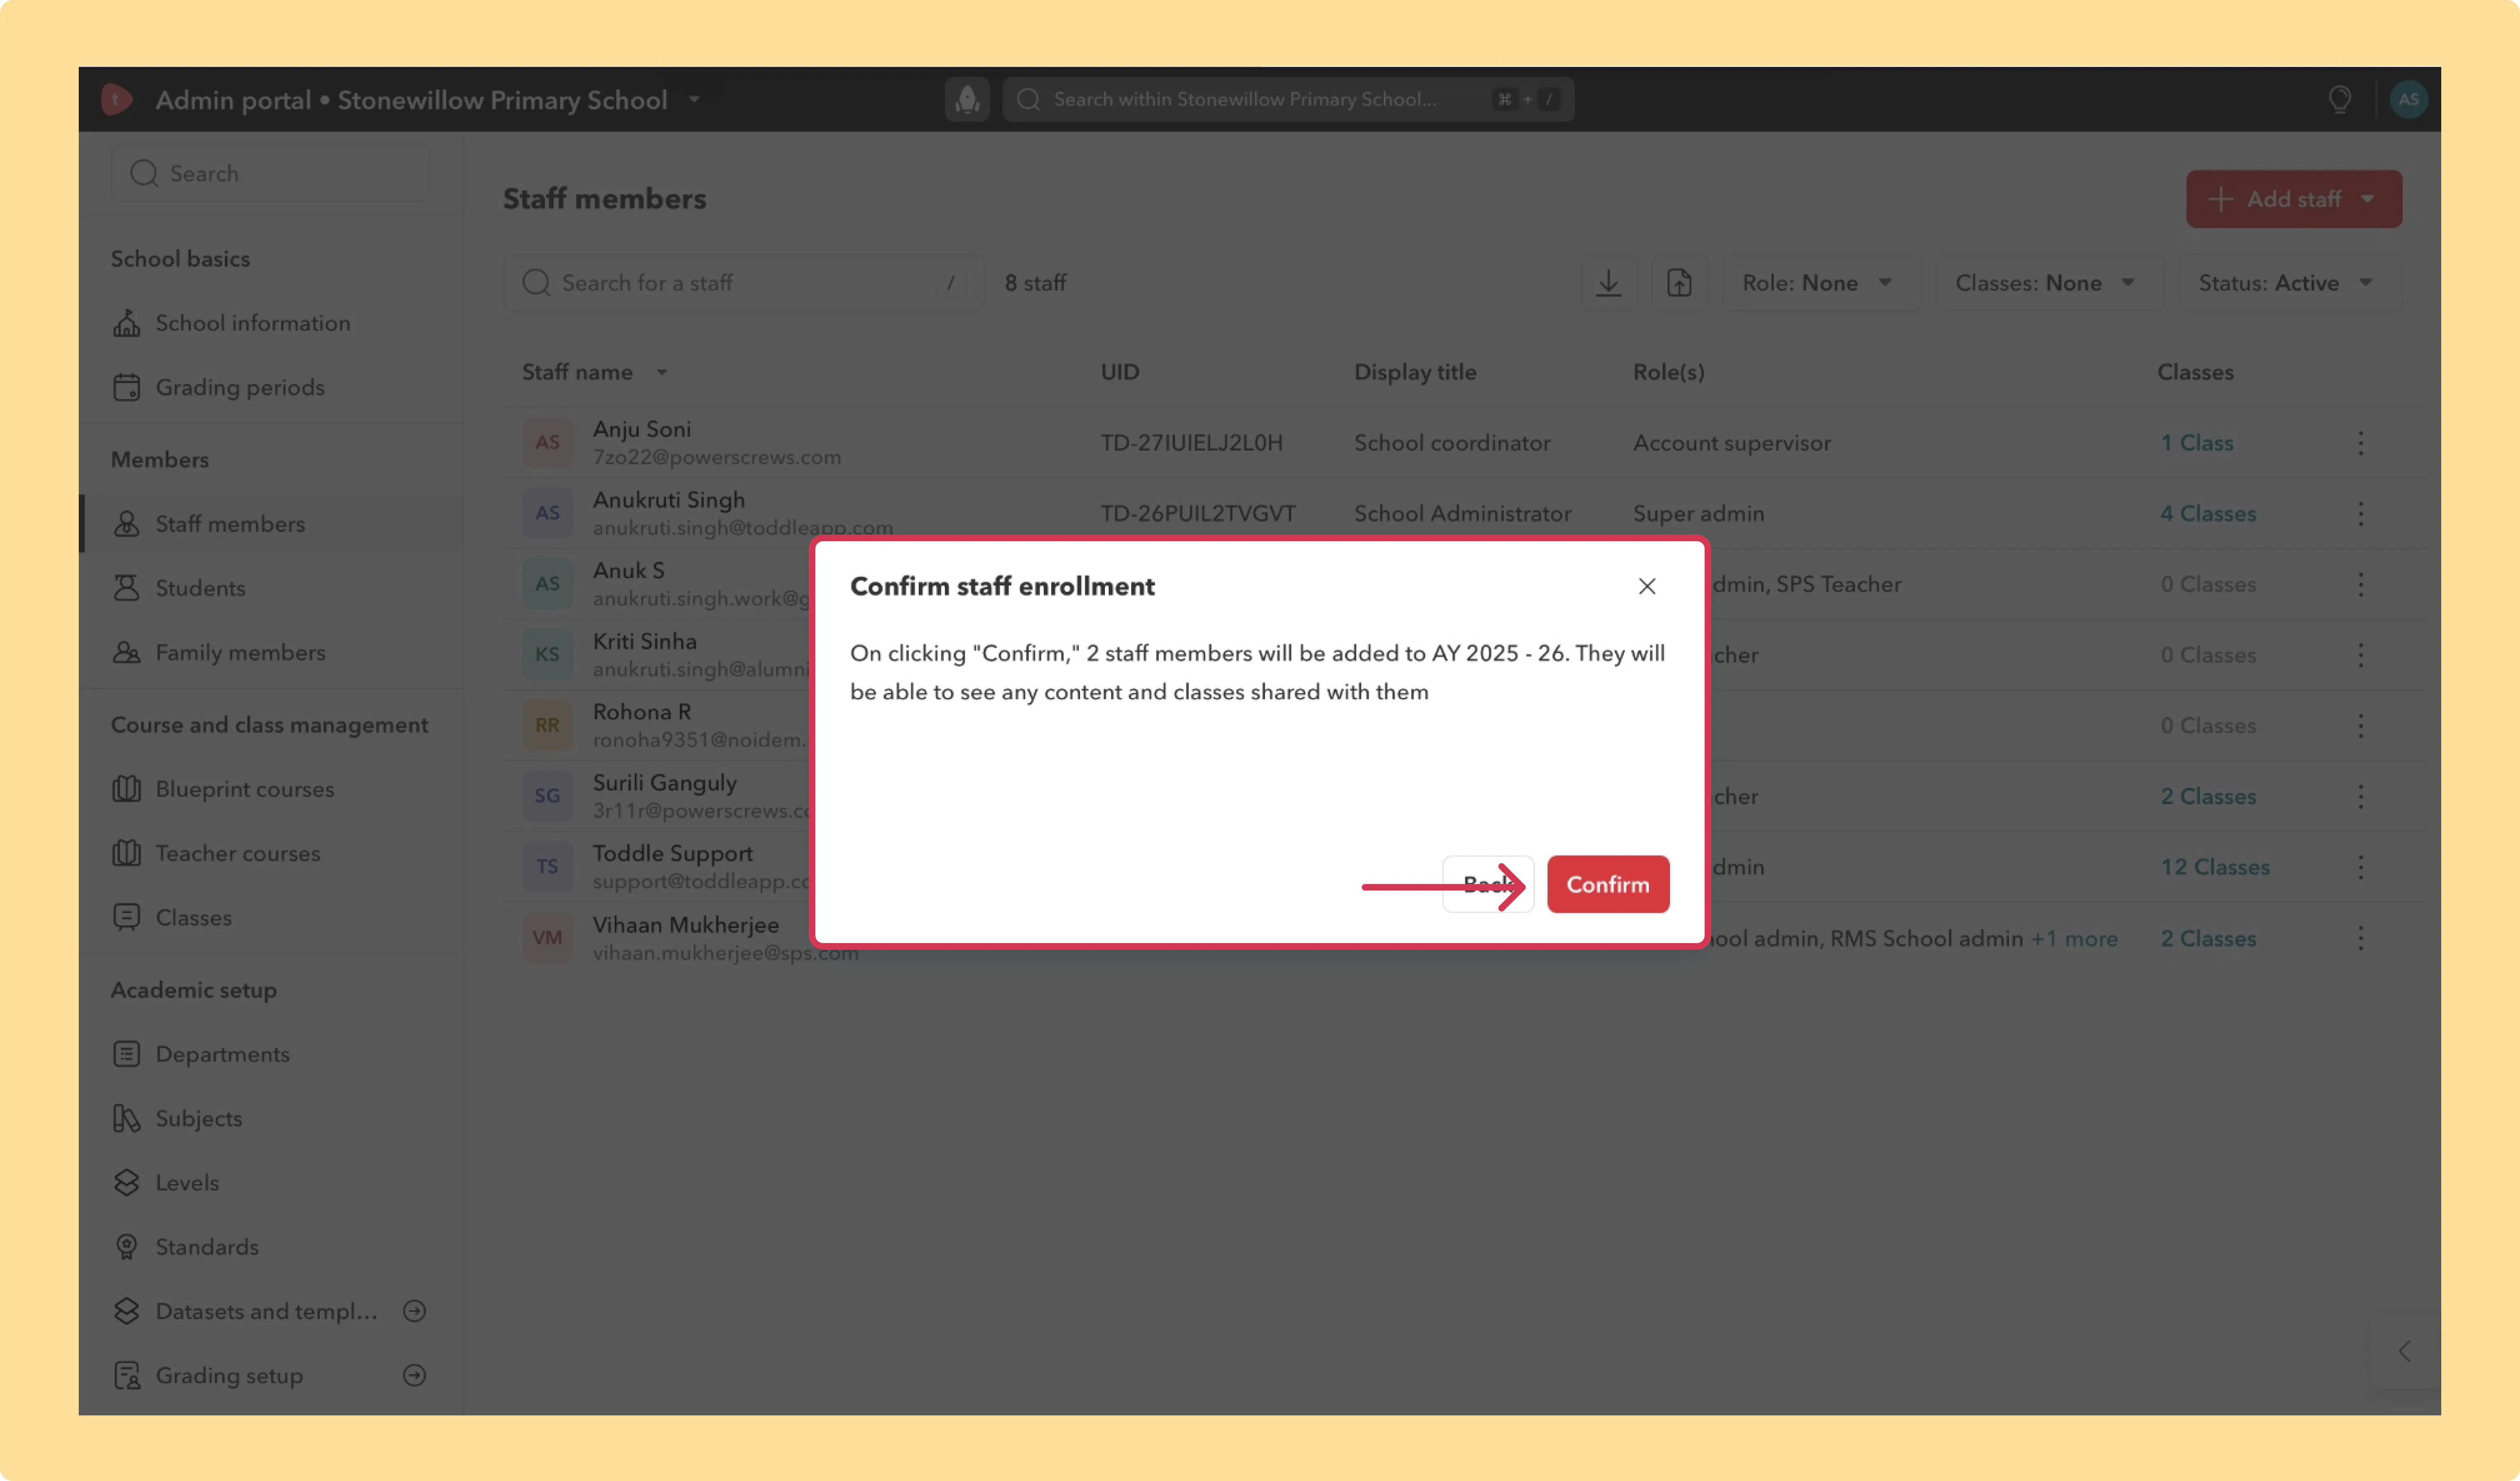The image size is (2520, 1481).
Task: Select Staff members in sidebar
Action: pyautogui.click(x=272, y=523)
